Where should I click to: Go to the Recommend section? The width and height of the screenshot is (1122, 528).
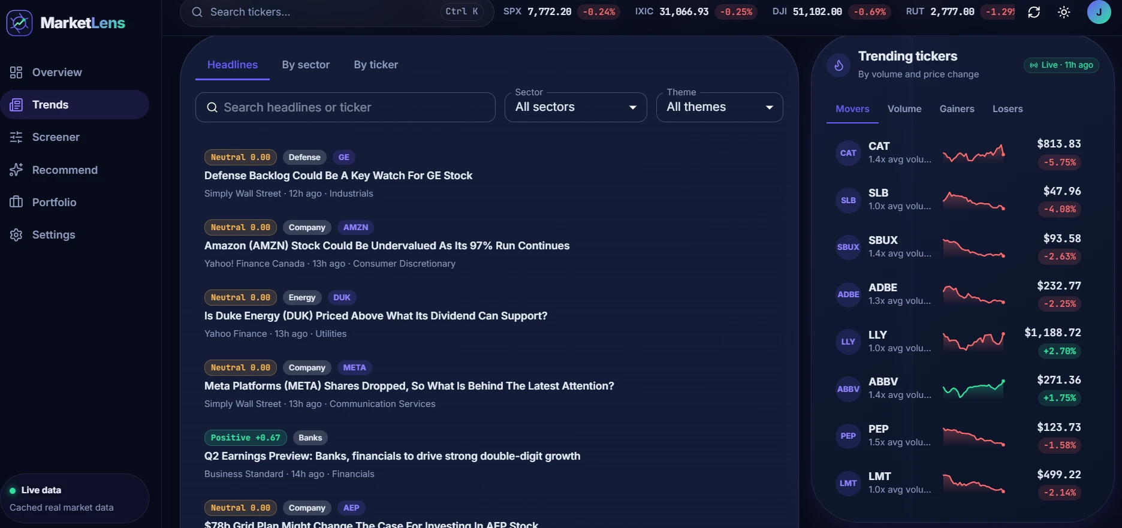(75, 170)
